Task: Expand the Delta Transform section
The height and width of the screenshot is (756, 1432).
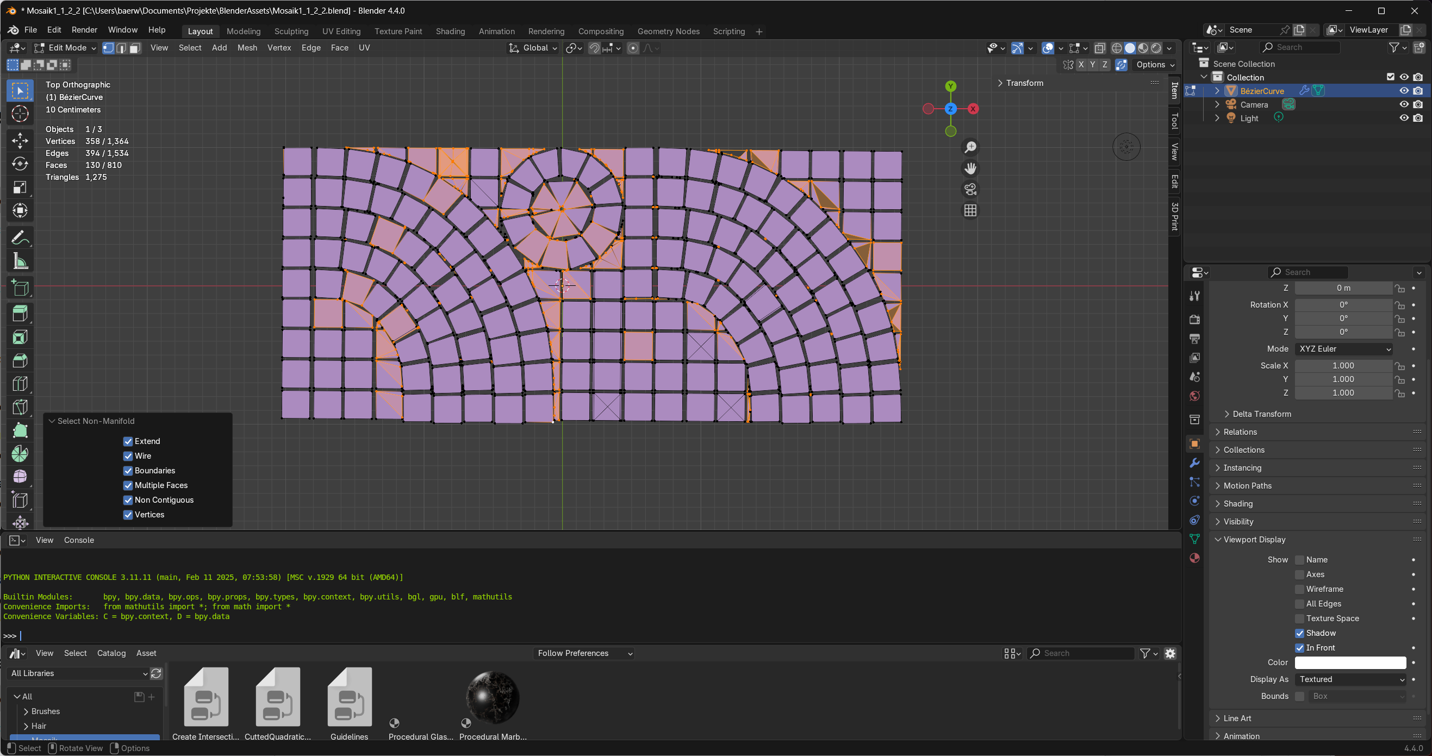Action: click(1262, 414)
